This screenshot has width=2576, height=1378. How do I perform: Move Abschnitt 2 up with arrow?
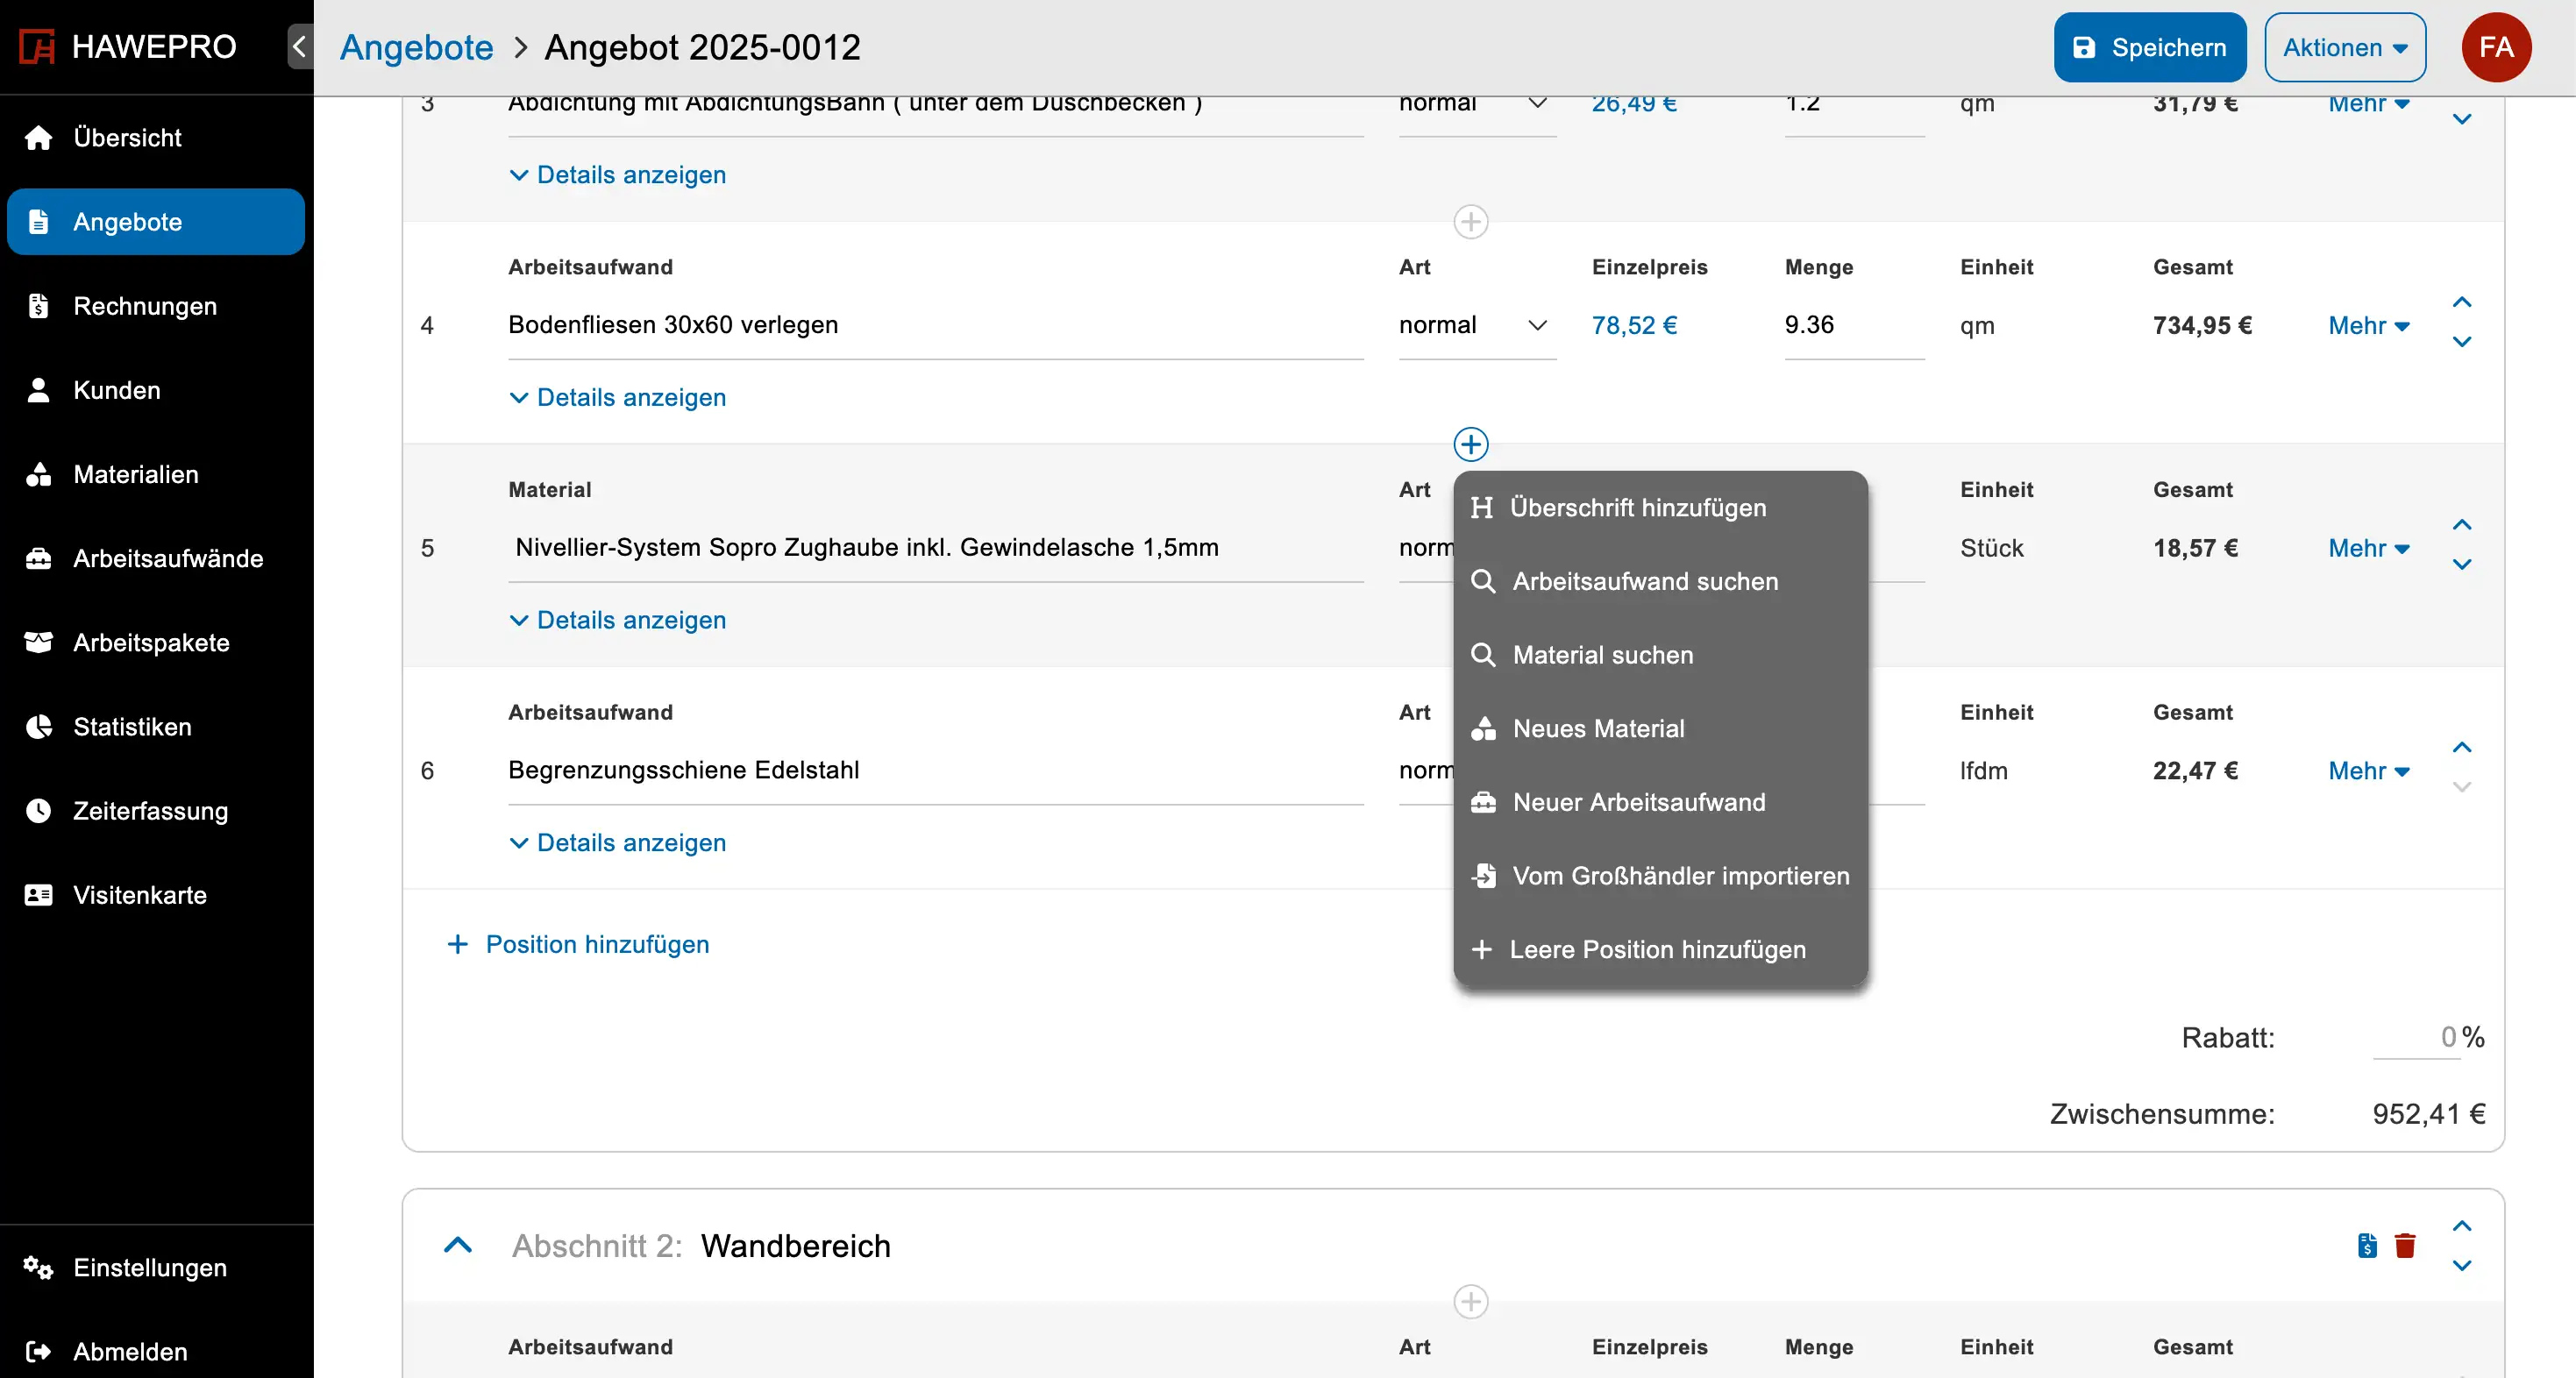point(2462,1227)
